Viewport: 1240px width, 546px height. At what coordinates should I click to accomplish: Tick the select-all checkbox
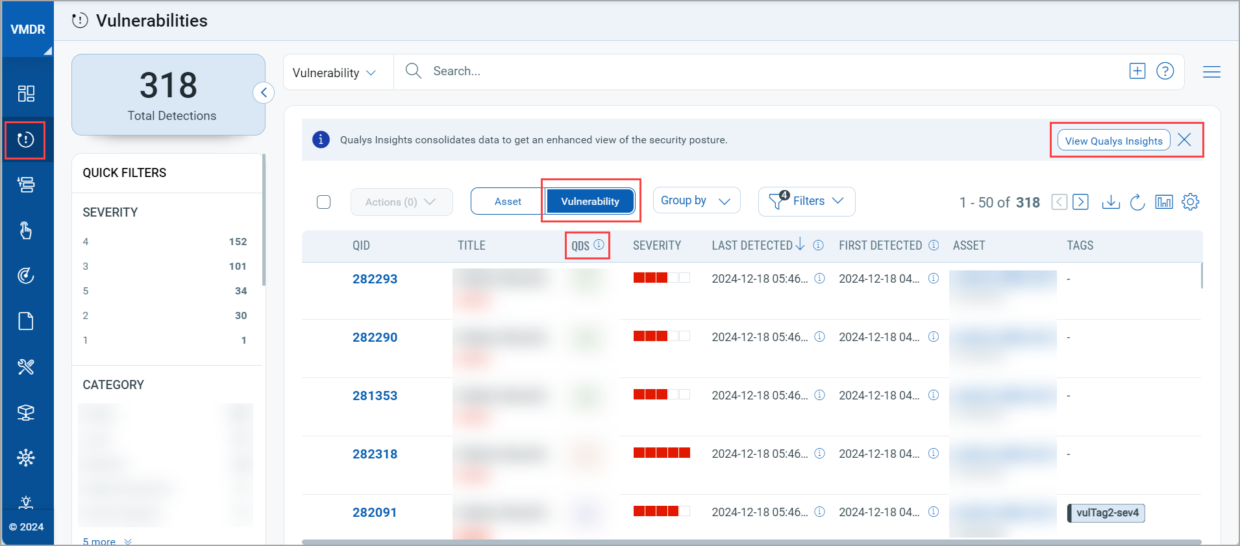(323, 202)
